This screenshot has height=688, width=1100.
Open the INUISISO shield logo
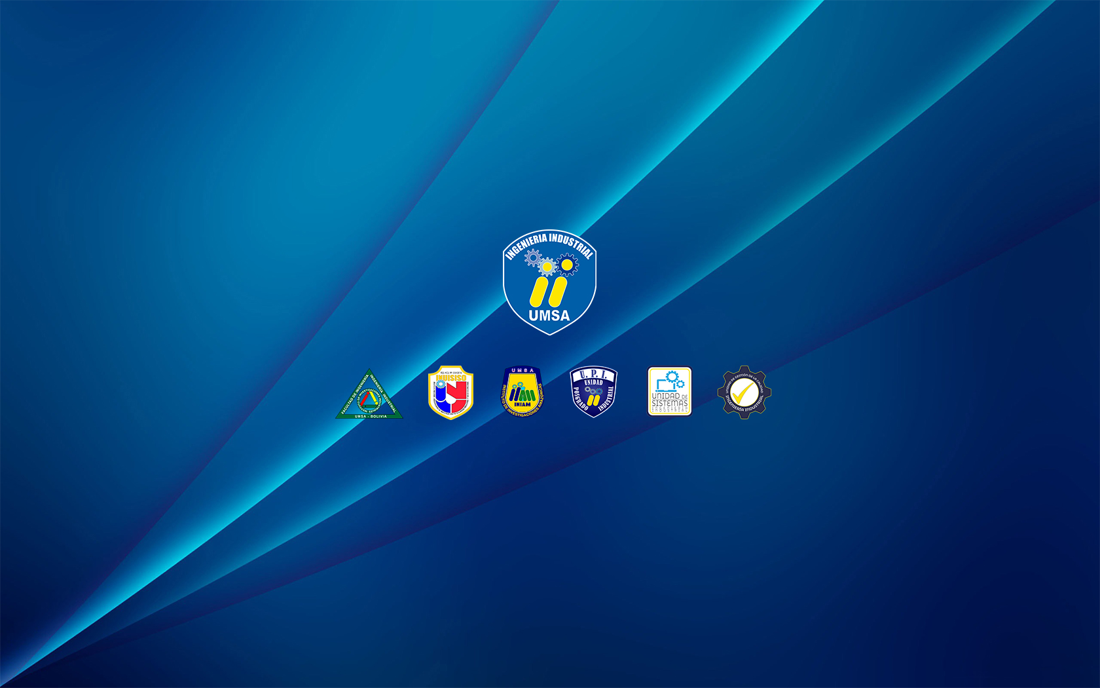click(450, 392)
